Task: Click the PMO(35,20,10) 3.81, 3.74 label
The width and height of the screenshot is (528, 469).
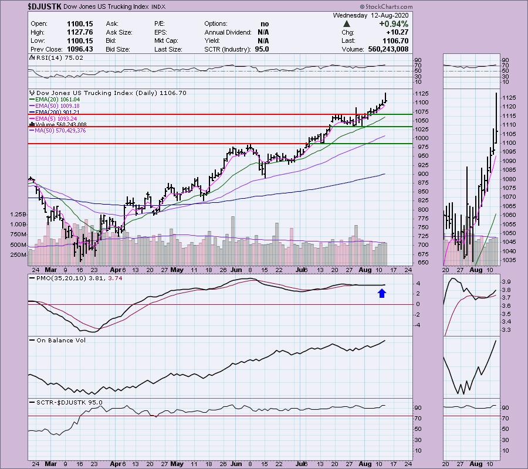Action: click(79, 278)
